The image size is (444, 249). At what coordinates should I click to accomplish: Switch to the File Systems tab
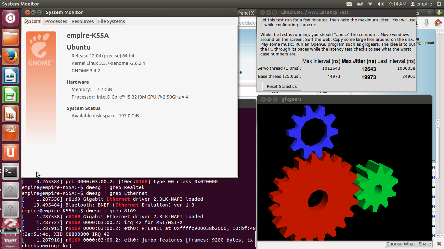point(111,21)
